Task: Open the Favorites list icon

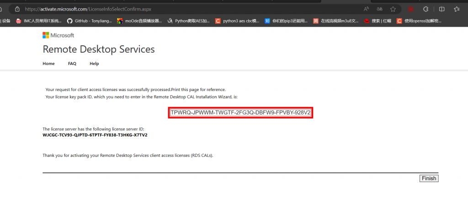Action: (457, 9)
